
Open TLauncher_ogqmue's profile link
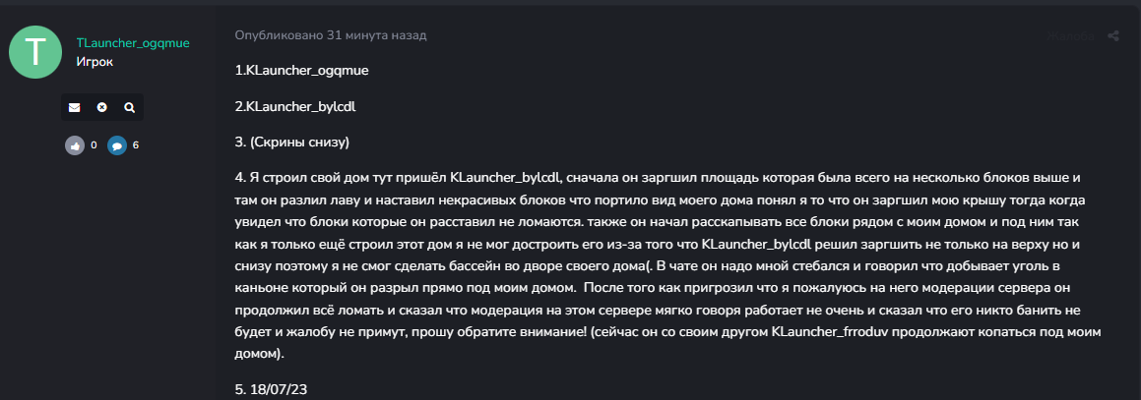coord(133,43)
